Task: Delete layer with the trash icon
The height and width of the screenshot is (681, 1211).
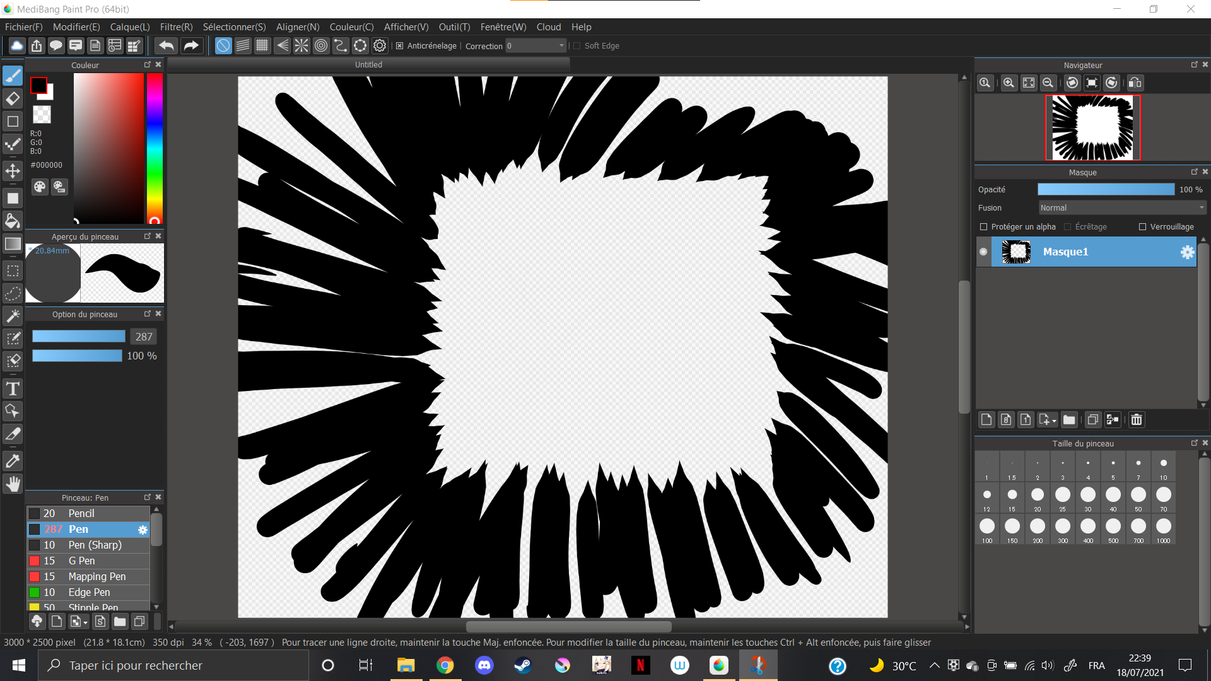Action: coord(1137,420)
